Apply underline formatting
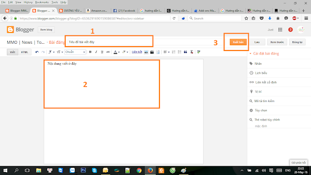 pos(102,52)
